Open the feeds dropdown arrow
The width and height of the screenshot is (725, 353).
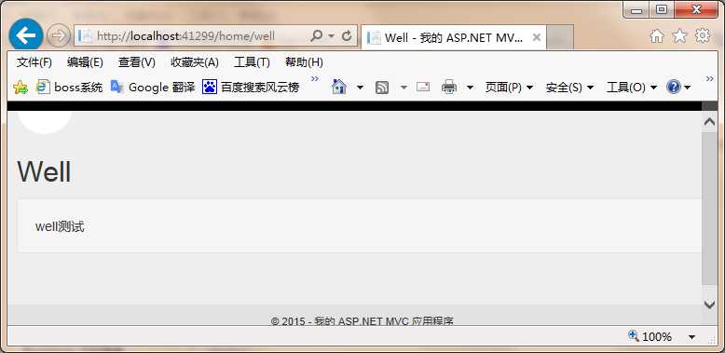(x=404, y=88)
